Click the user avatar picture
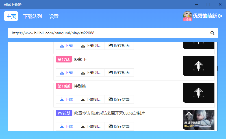This screenshot has width=226, height=139. [187, 15]
